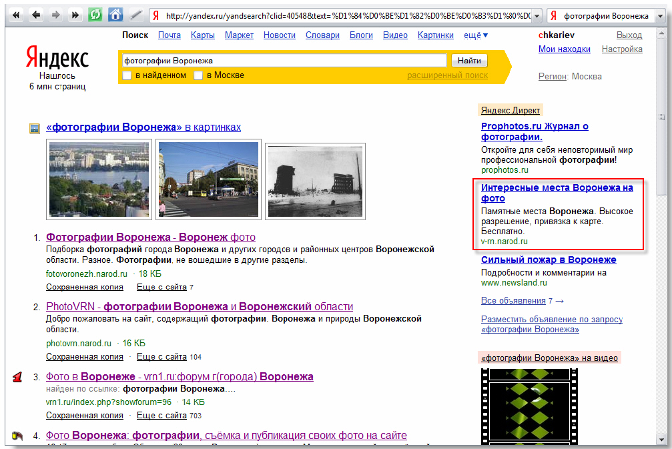Open the Настройка link
The image size is (672, 449).
point(622,49)
